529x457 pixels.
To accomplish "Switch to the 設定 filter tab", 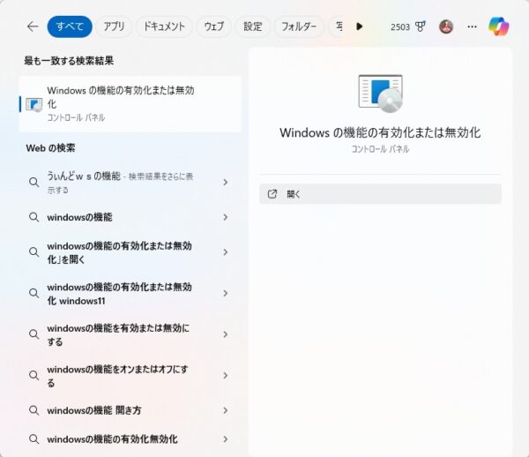I will coord(253,26).
